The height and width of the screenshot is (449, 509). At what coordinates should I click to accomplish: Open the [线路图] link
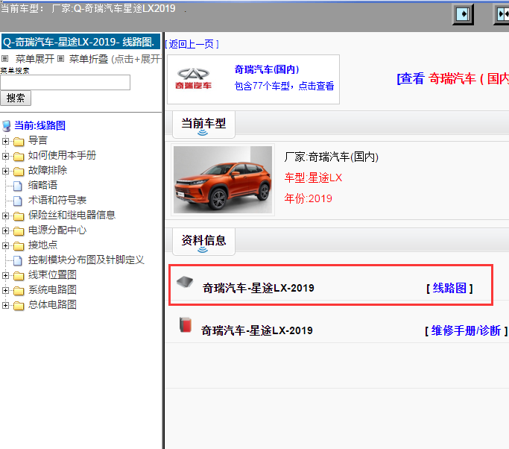pos(449,288)
